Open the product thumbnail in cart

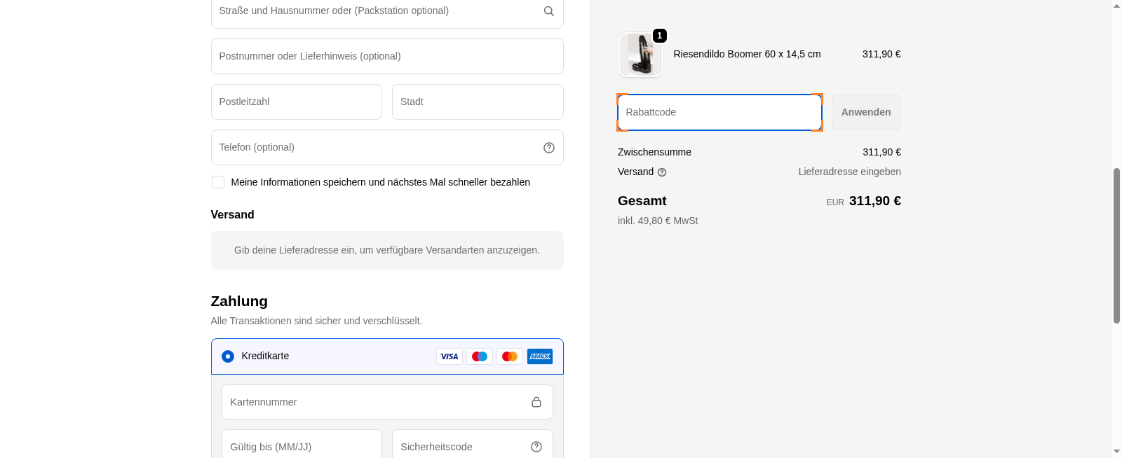pyautogui.click(x=640, y=55)
